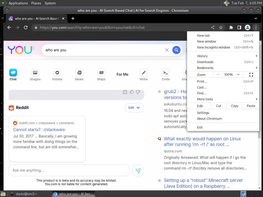This screenshot has width=263, height=197.
Task: Click the 'Ask me anything...' input field
Action: 69,170
